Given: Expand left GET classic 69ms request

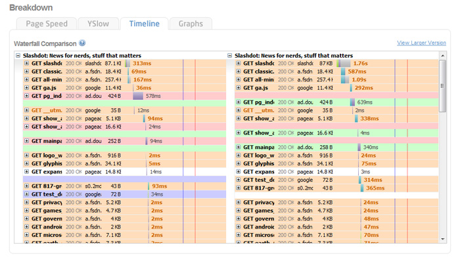Looking at the screenshot, I should tap(27, 72).
